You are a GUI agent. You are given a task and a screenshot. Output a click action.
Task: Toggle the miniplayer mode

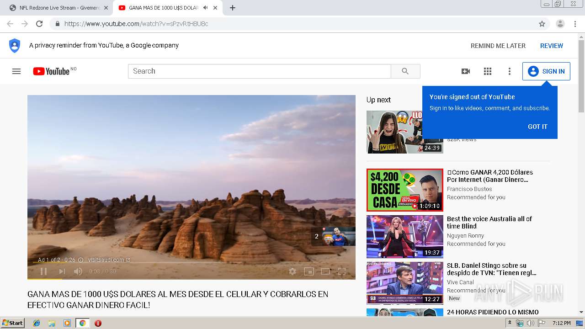click(309, 271)
